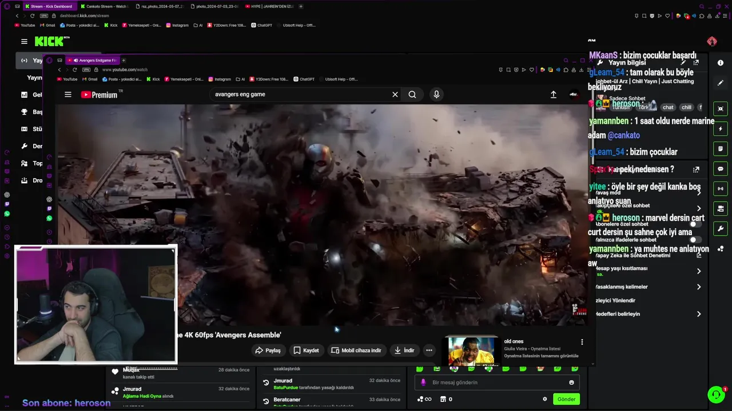
Task: Click the green lightning bolt icon
Action: click(x=721, y=129)
